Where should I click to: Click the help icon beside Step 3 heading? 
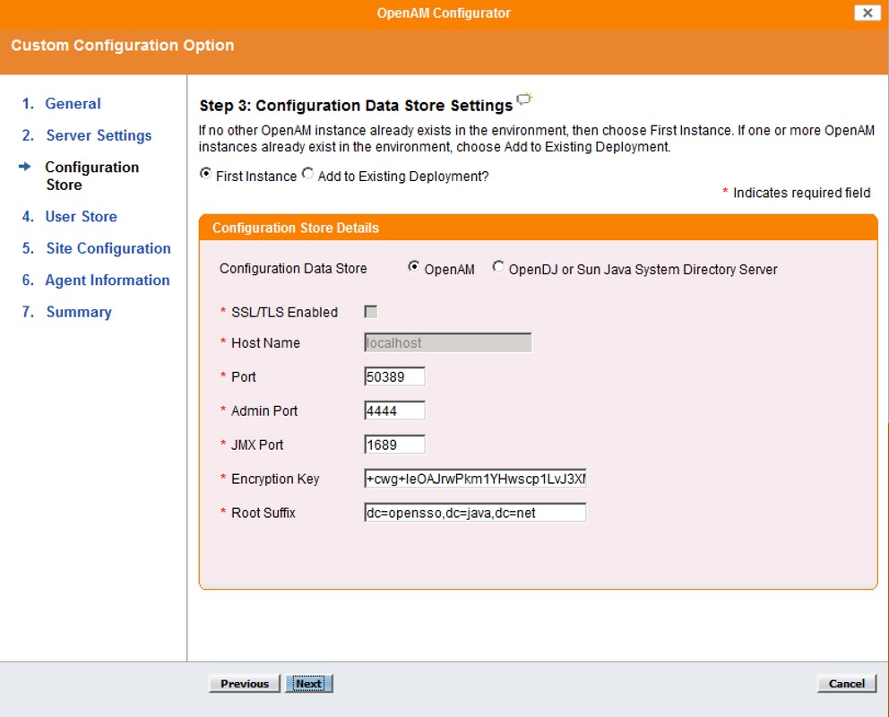tap(524, 99)
